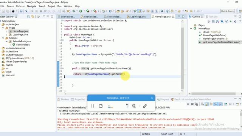Viewport: 242px width, 136px height.
Task: Click Pin Console icon
Action: point(225,104)
